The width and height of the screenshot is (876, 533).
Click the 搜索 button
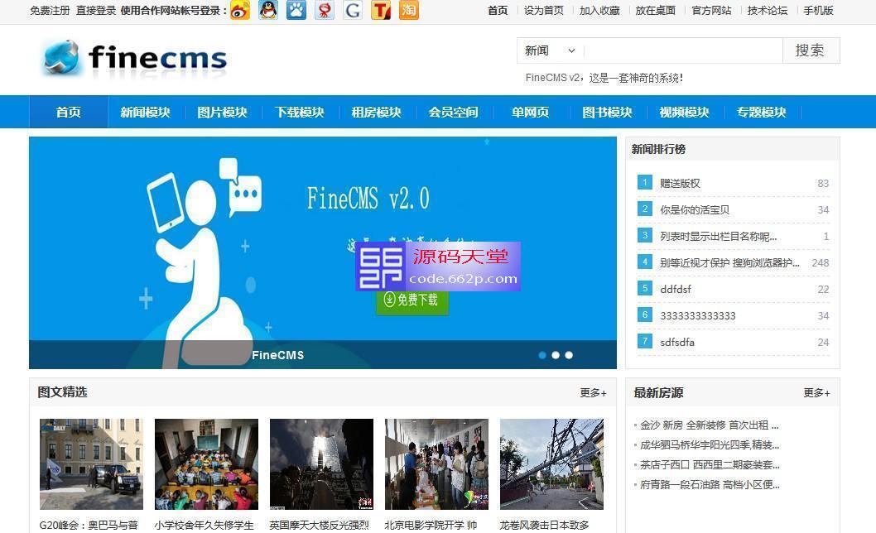pos(810,50)
